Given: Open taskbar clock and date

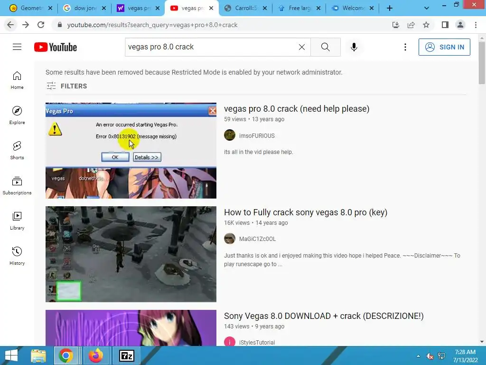Looking at the screenshot, I should click(465, 356).
